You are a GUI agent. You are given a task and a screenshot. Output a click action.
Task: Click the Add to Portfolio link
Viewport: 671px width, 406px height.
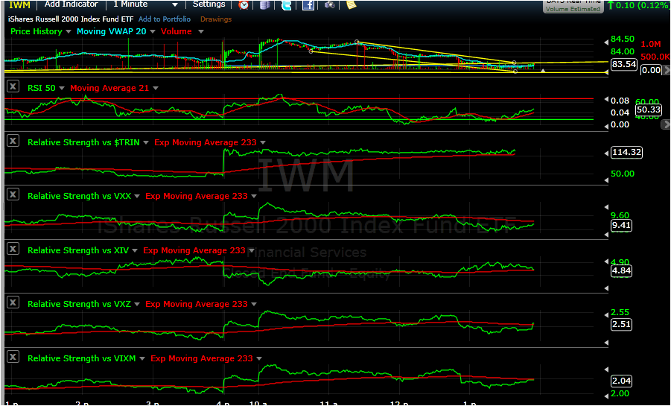tap(165, 19)
